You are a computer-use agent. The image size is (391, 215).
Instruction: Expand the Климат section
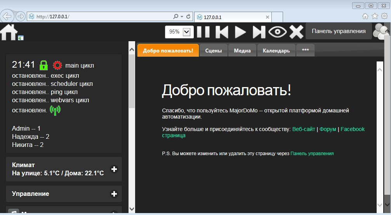[x=114, y=169]
